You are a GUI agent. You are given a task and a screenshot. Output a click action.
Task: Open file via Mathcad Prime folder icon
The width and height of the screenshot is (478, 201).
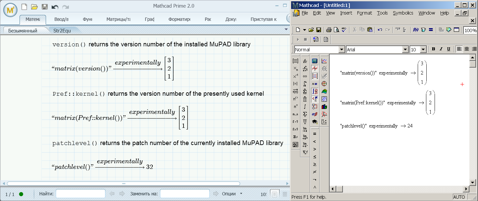34,6
